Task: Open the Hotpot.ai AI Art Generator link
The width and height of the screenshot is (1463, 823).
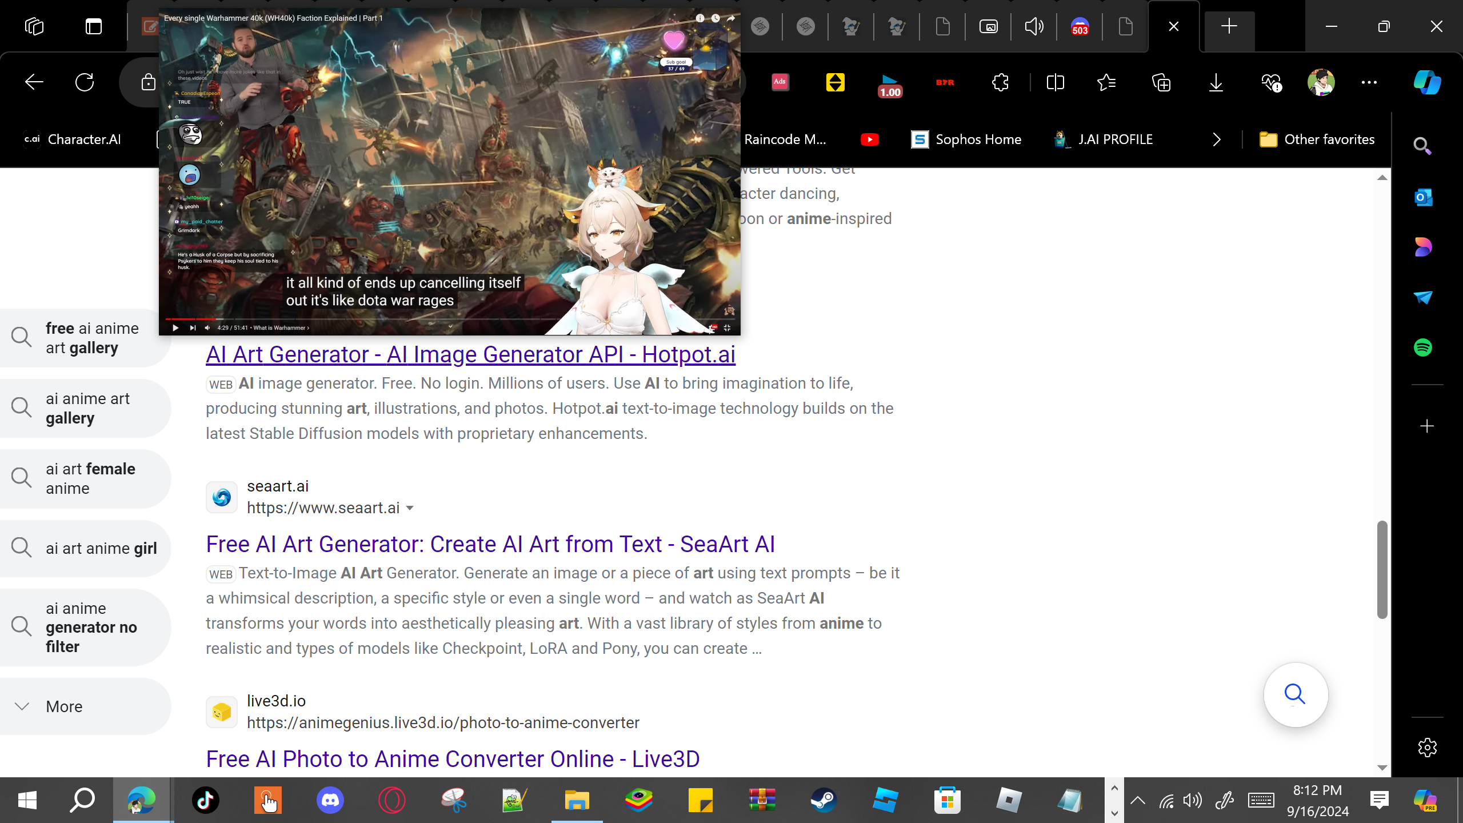Action: click(x=470, y=354)
